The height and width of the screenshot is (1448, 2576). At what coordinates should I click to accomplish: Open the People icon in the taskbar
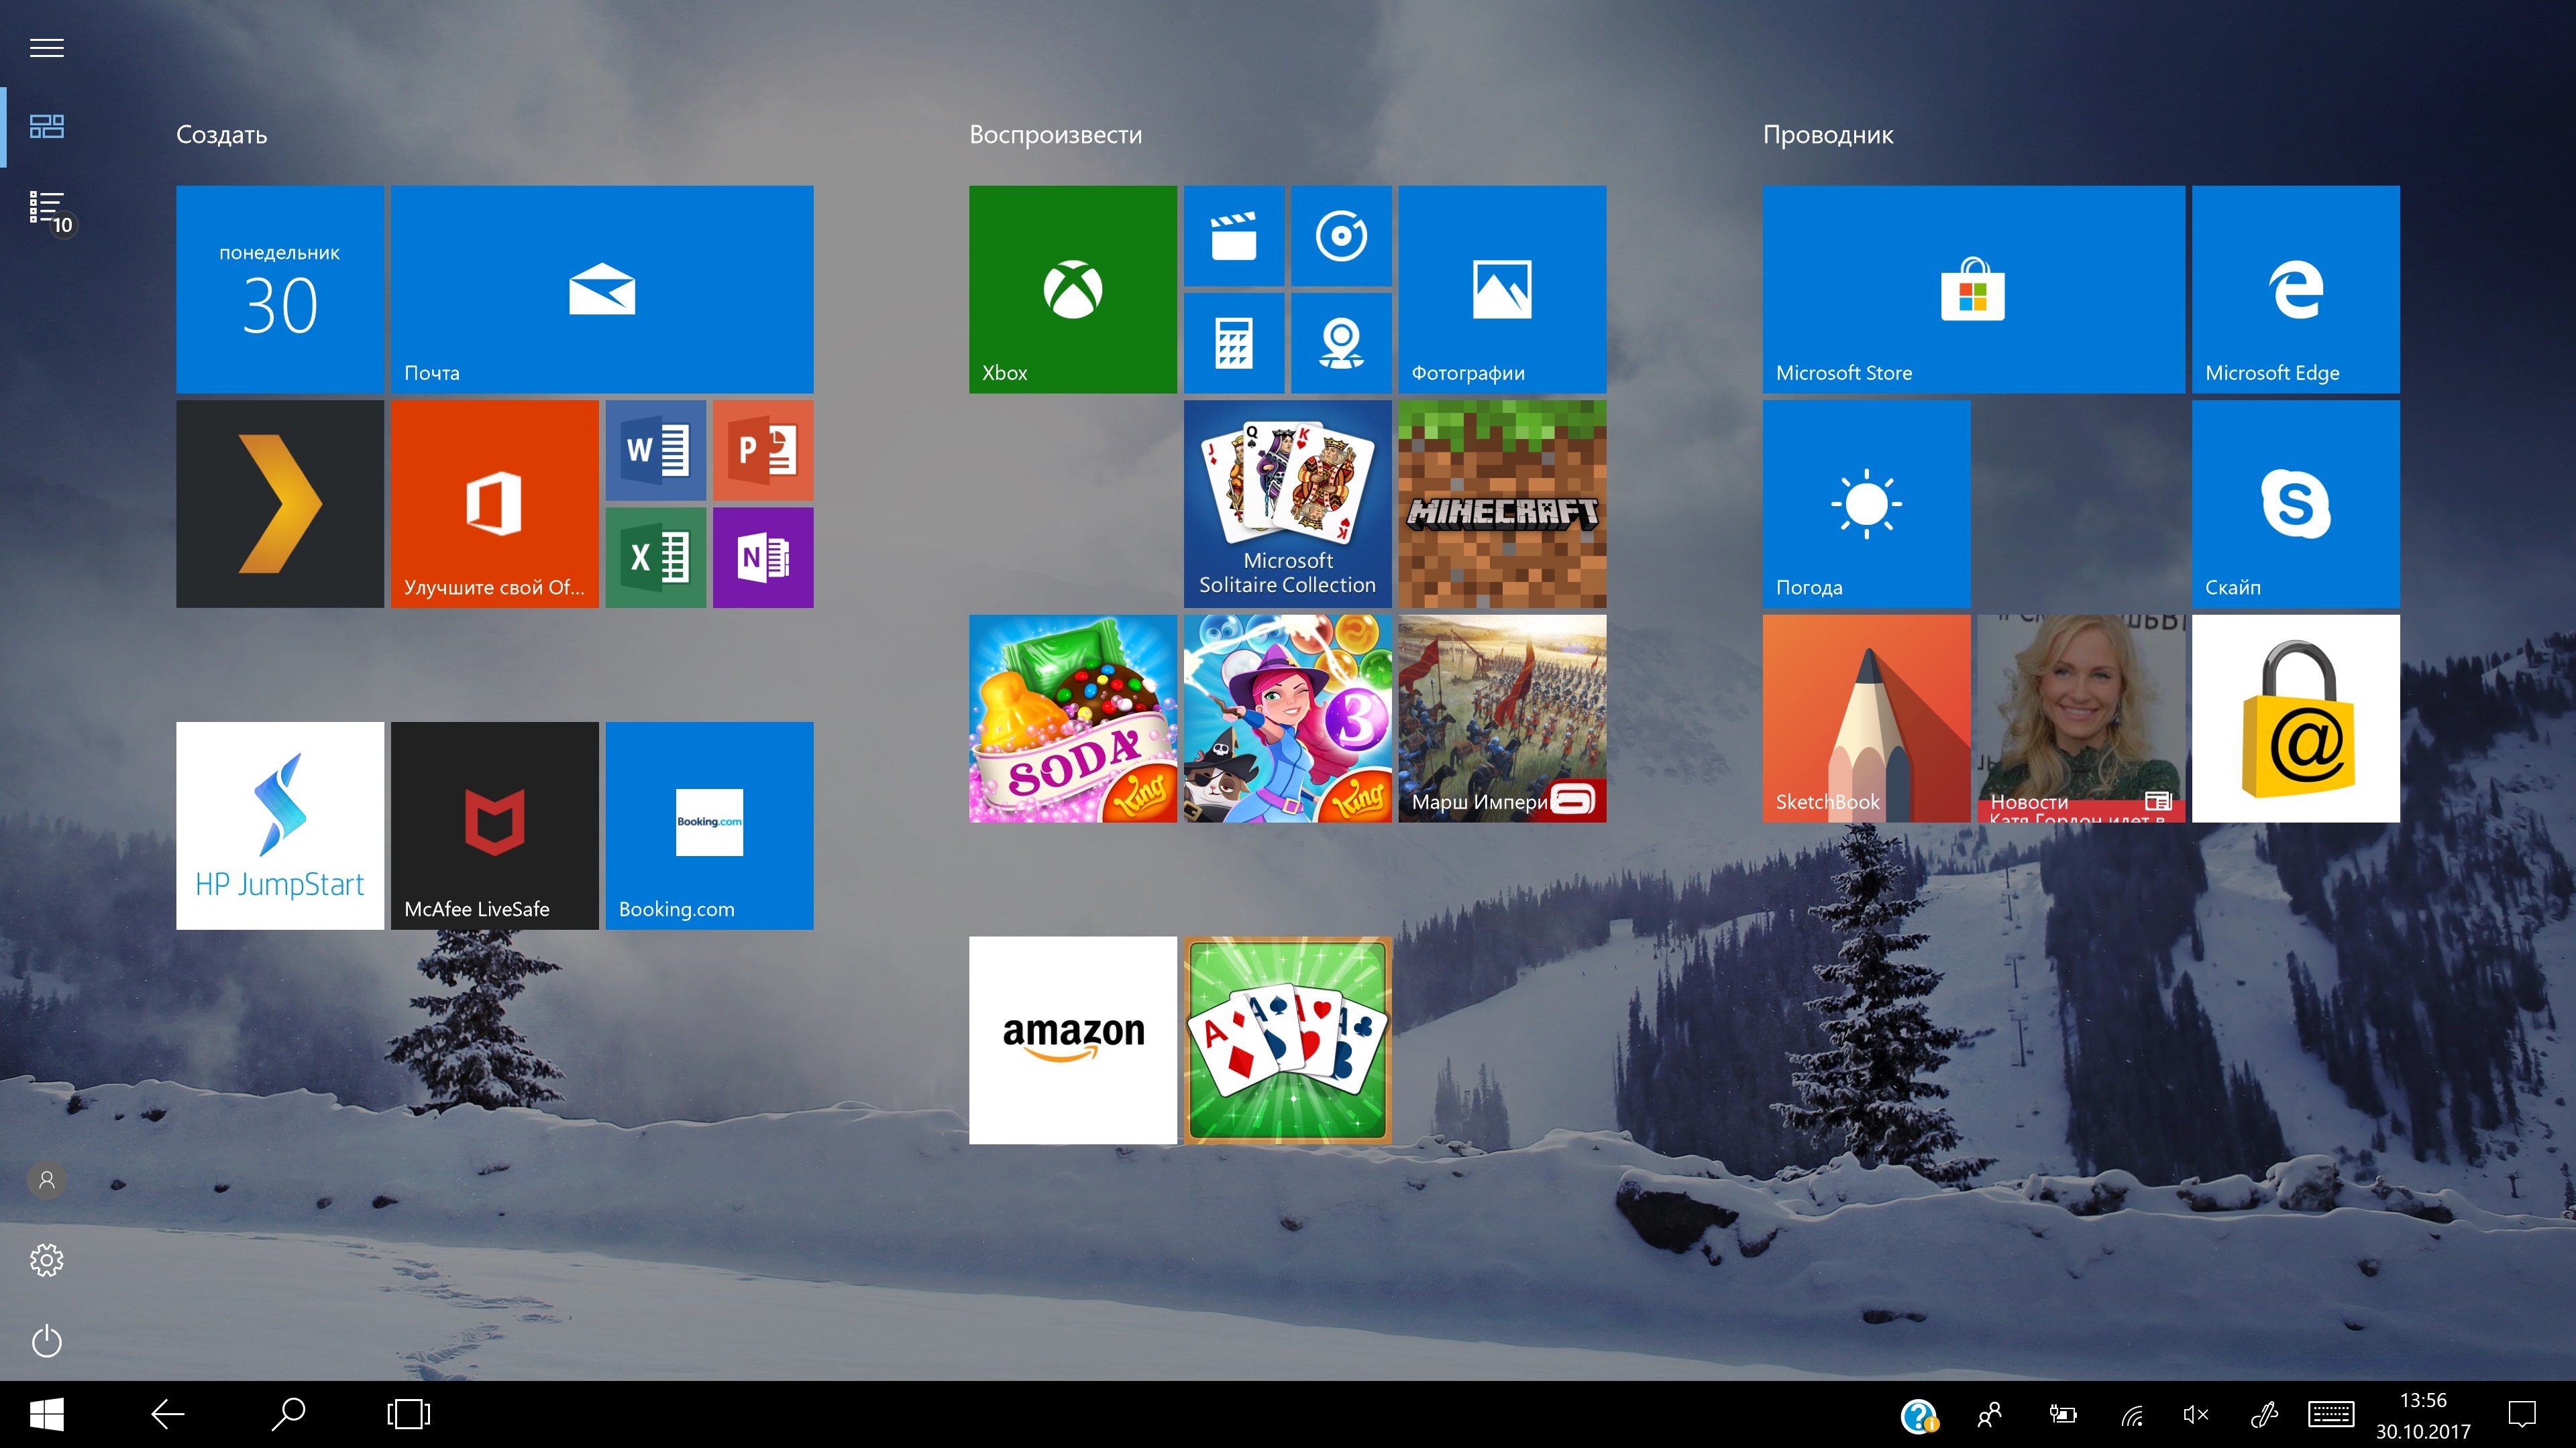pos(1989,1414)
